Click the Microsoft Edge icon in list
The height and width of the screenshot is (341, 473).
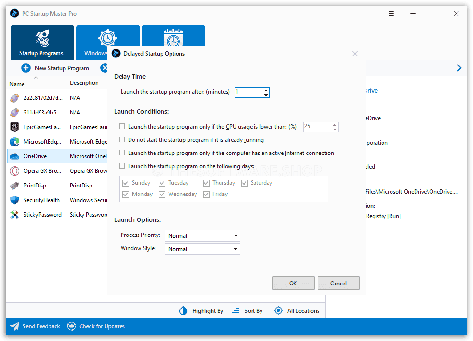click(15, 142)
